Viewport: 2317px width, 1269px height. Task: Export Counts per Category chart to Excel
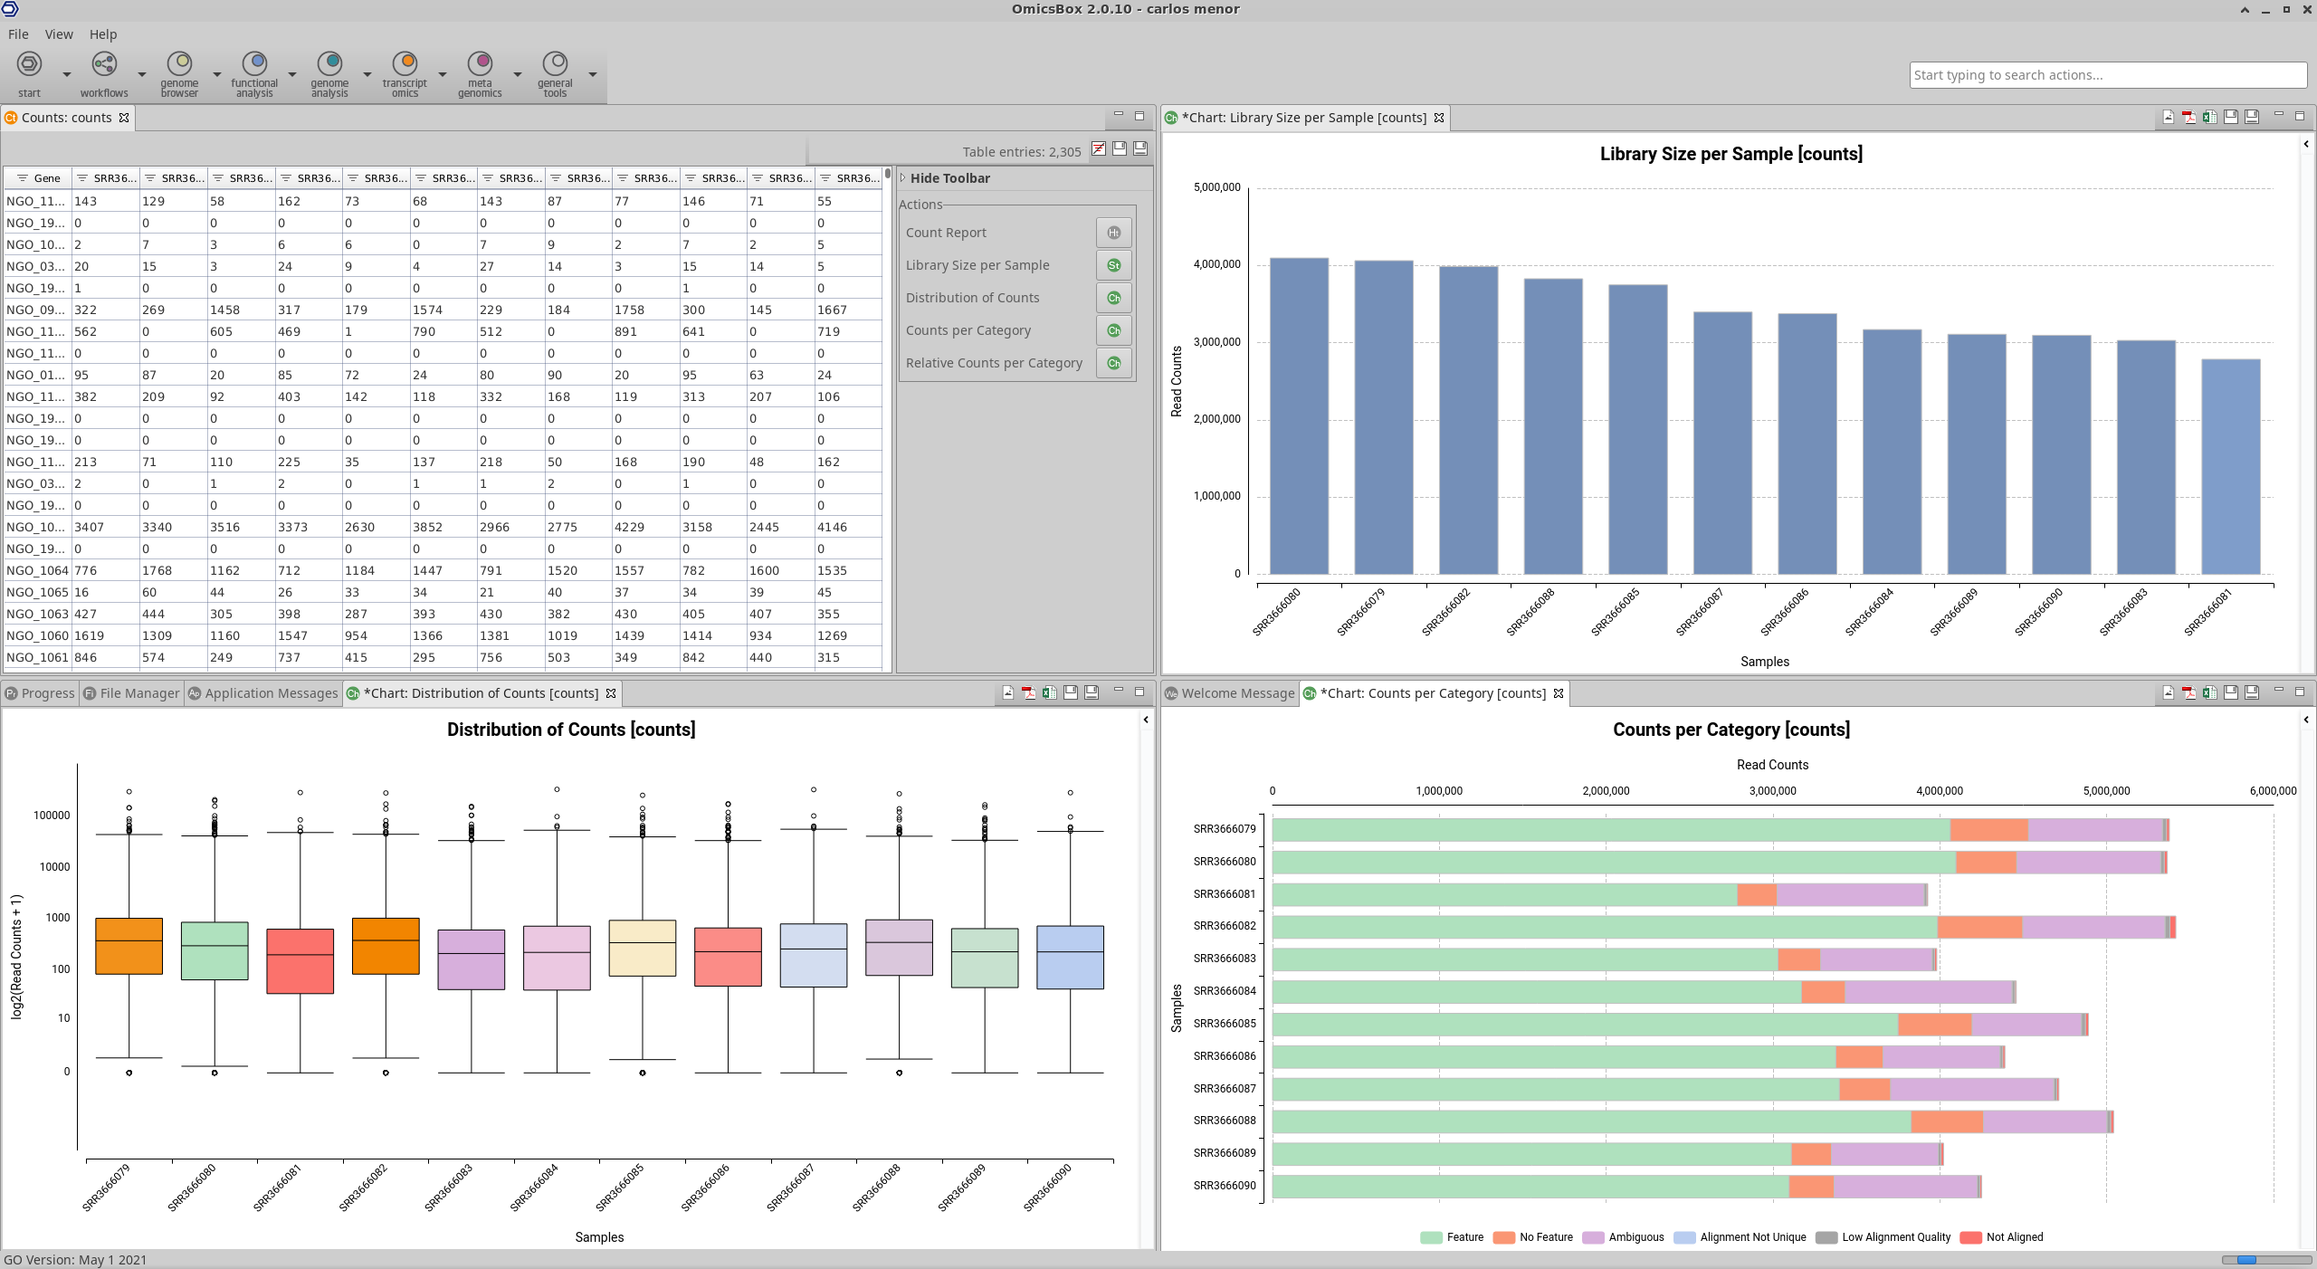click(x=2209, y=692)
